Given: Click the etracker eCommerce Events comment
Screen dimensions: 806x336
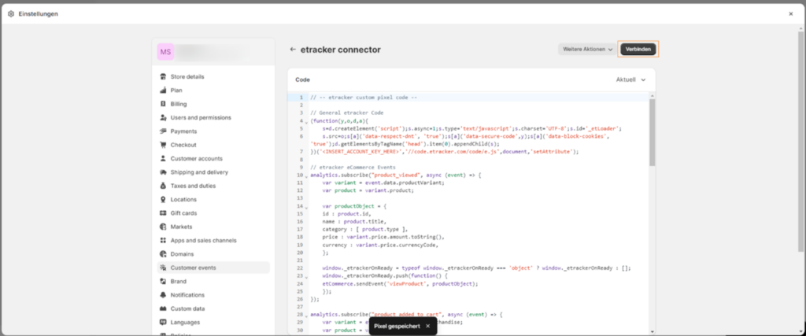Looking at the screenshot, I should [x=353, y=168].
